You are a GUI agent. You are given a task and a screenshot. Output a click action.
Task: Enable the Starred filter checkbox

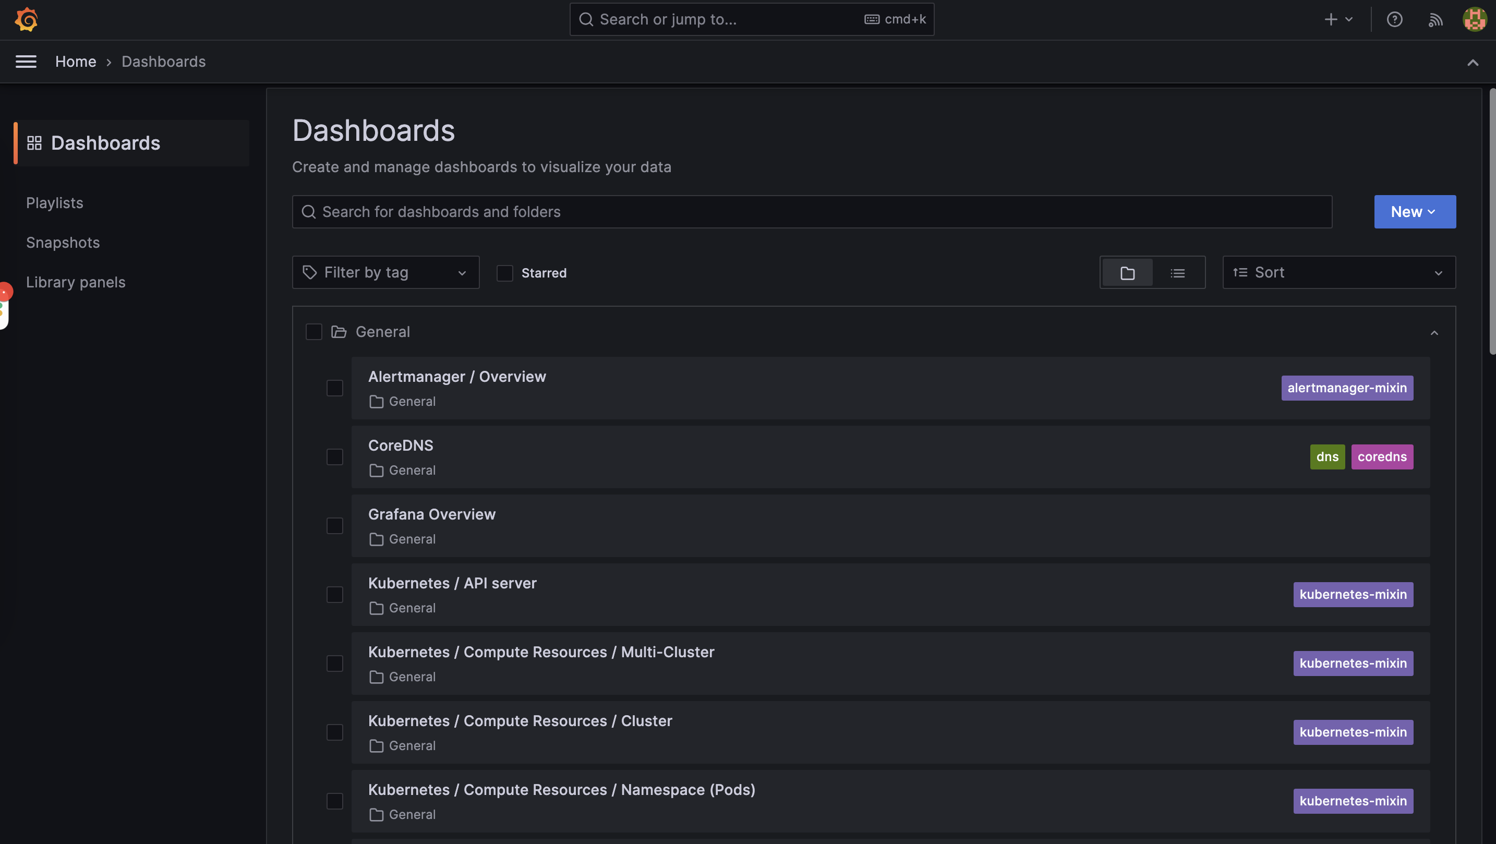tap(504, 272)
